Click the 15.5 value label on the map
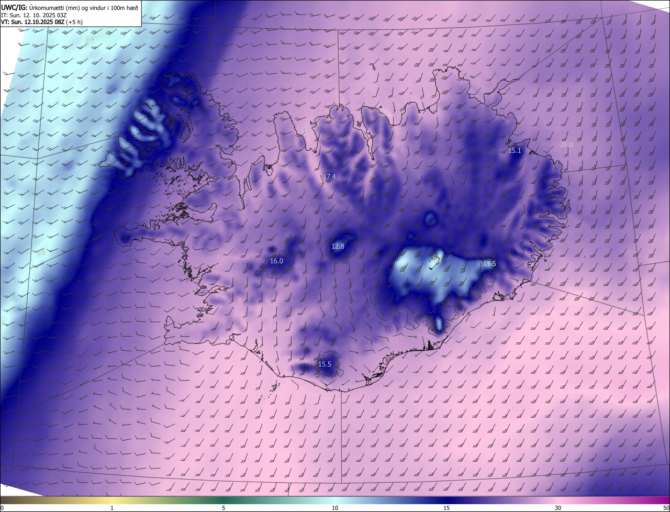 (325, 364)
